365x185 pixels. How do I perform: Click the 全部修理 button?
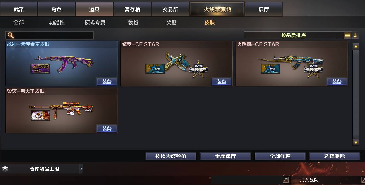point(280,156)
